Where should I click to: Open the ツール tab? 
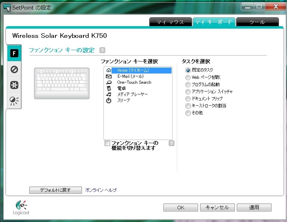coord(257,22)
